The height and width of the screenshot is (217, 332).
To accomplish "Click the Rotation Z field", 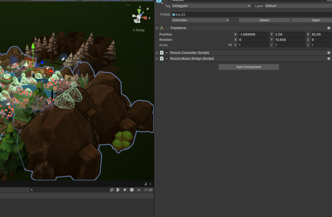I will click(322, 40).
